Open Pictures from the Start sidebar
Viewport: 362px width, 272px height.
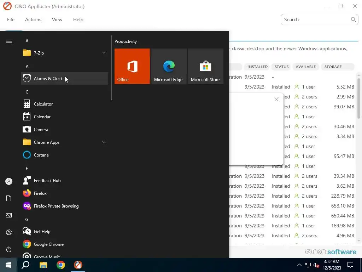(9, 215)
